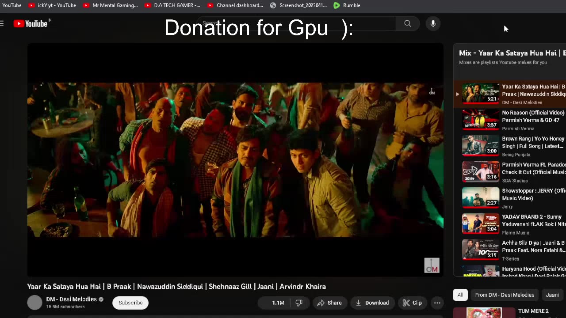Viewport: 566px width, 318px height.
Task: Click the '16.5M subscribers' text
Action: (x=65, y=307)
